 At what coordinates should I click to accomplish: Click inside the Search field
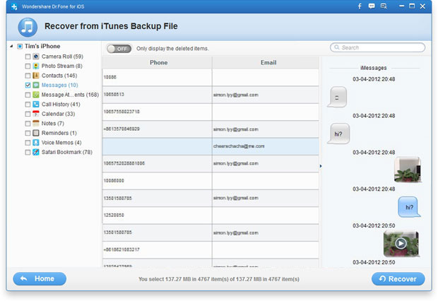tap(378, 47)
